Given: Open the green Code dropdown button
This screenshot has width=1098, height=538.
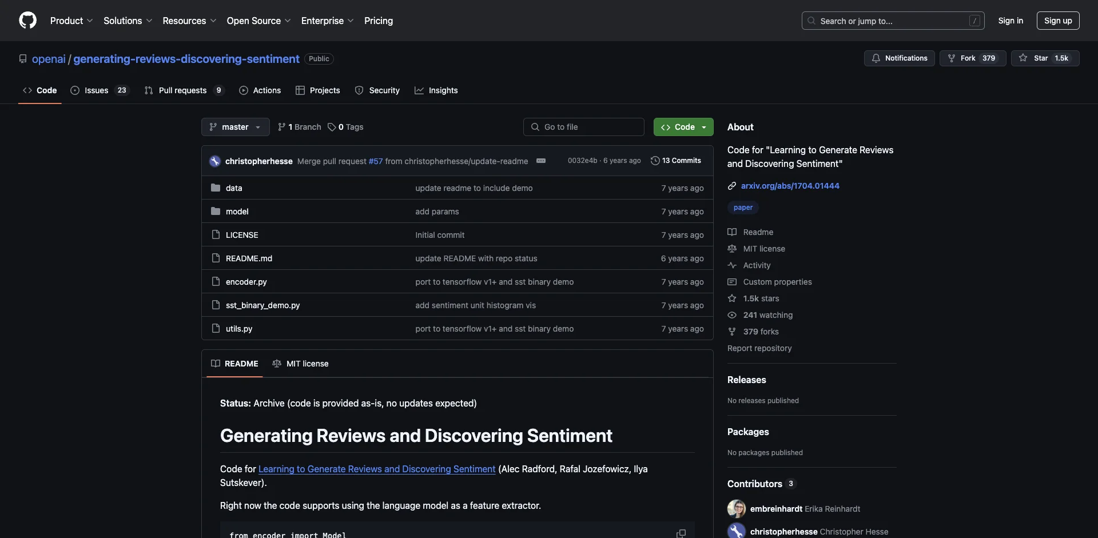Looking at the screenshot, I should [x=683, y=127].
